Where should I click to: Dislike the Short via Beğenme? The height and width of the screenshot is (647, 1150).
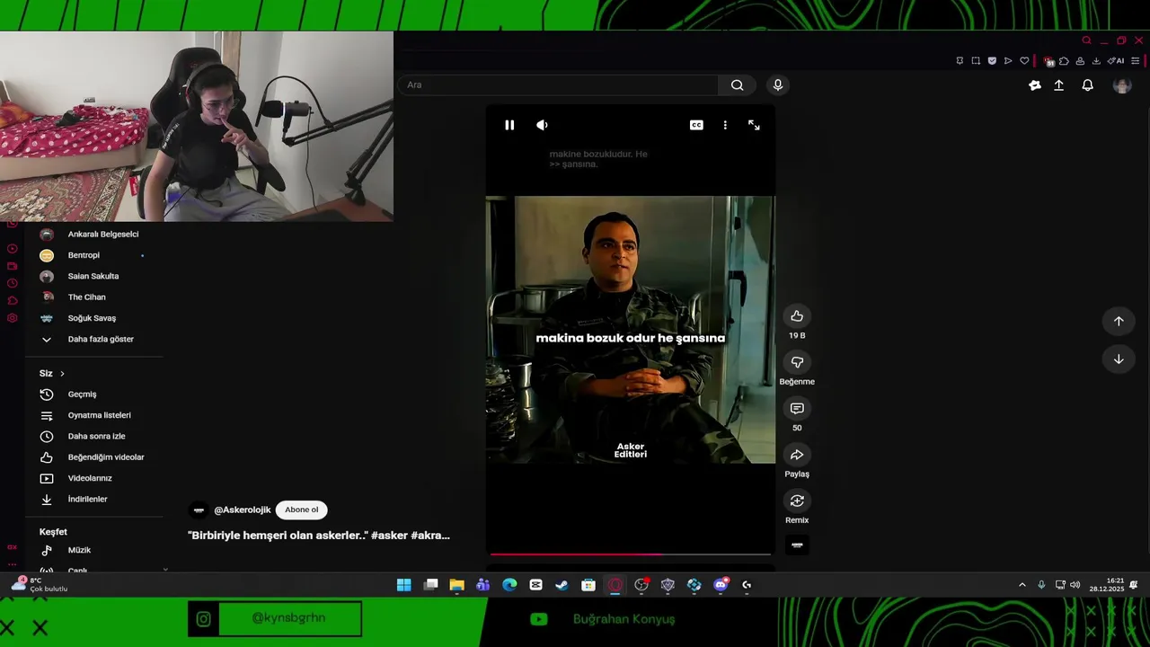797,362
